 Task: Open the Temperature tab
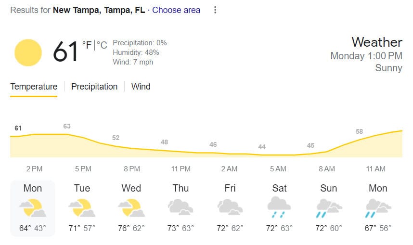coord(34,87)
